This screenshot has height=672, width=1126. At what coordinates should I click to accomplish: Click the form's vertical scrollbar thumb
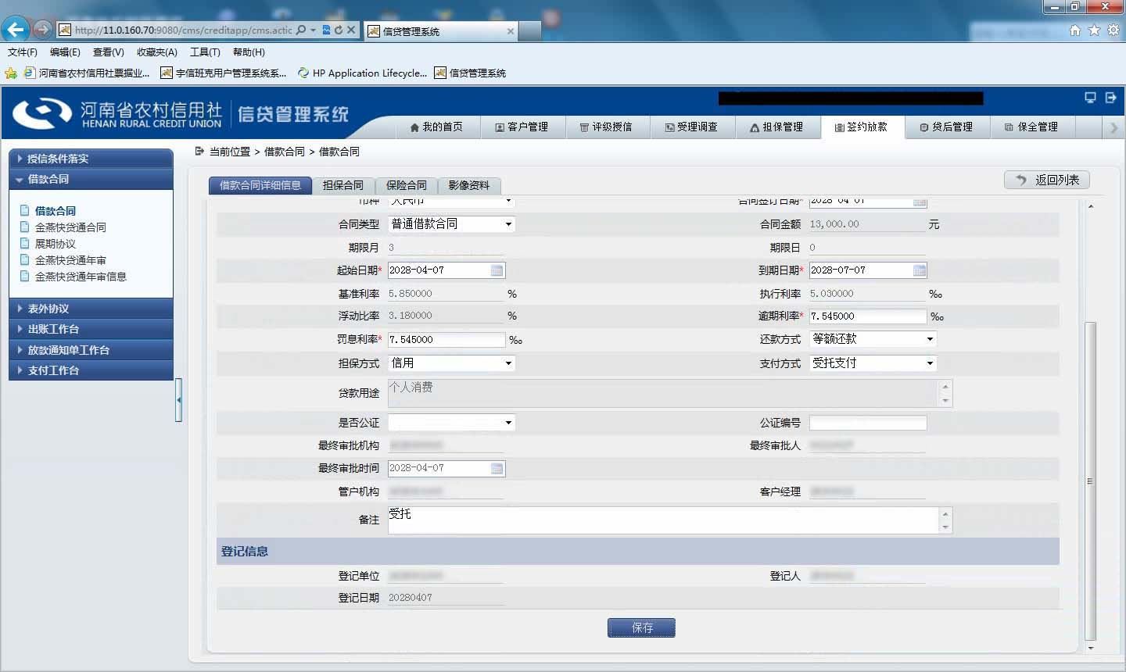[x=1091, y=481]
